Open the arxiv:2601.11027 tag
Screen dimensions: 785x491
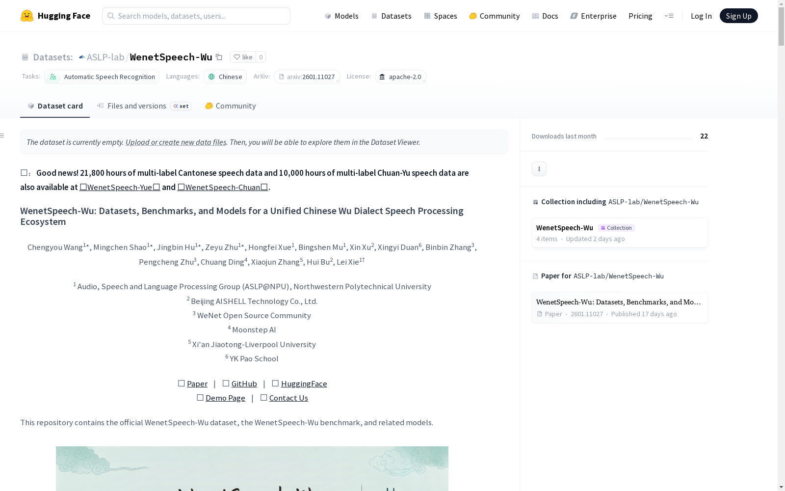tap(307, 77)
